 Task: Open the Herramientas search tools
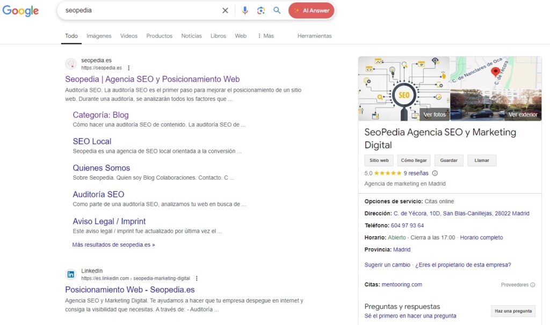(x=314, y=36)
